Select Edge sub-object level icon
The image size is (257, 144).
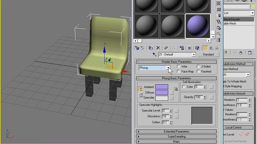[x=247, y=134]
